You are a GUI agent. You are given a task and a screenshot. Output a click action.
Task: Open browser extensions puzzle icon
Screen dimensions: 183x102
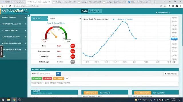pyautogui.click(x=169, y=6)
